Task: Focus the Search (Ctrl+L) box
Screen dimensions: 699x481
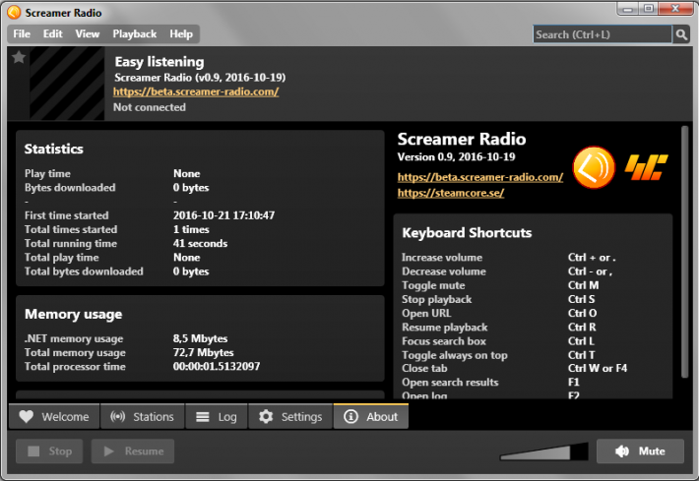Action: 602,34
